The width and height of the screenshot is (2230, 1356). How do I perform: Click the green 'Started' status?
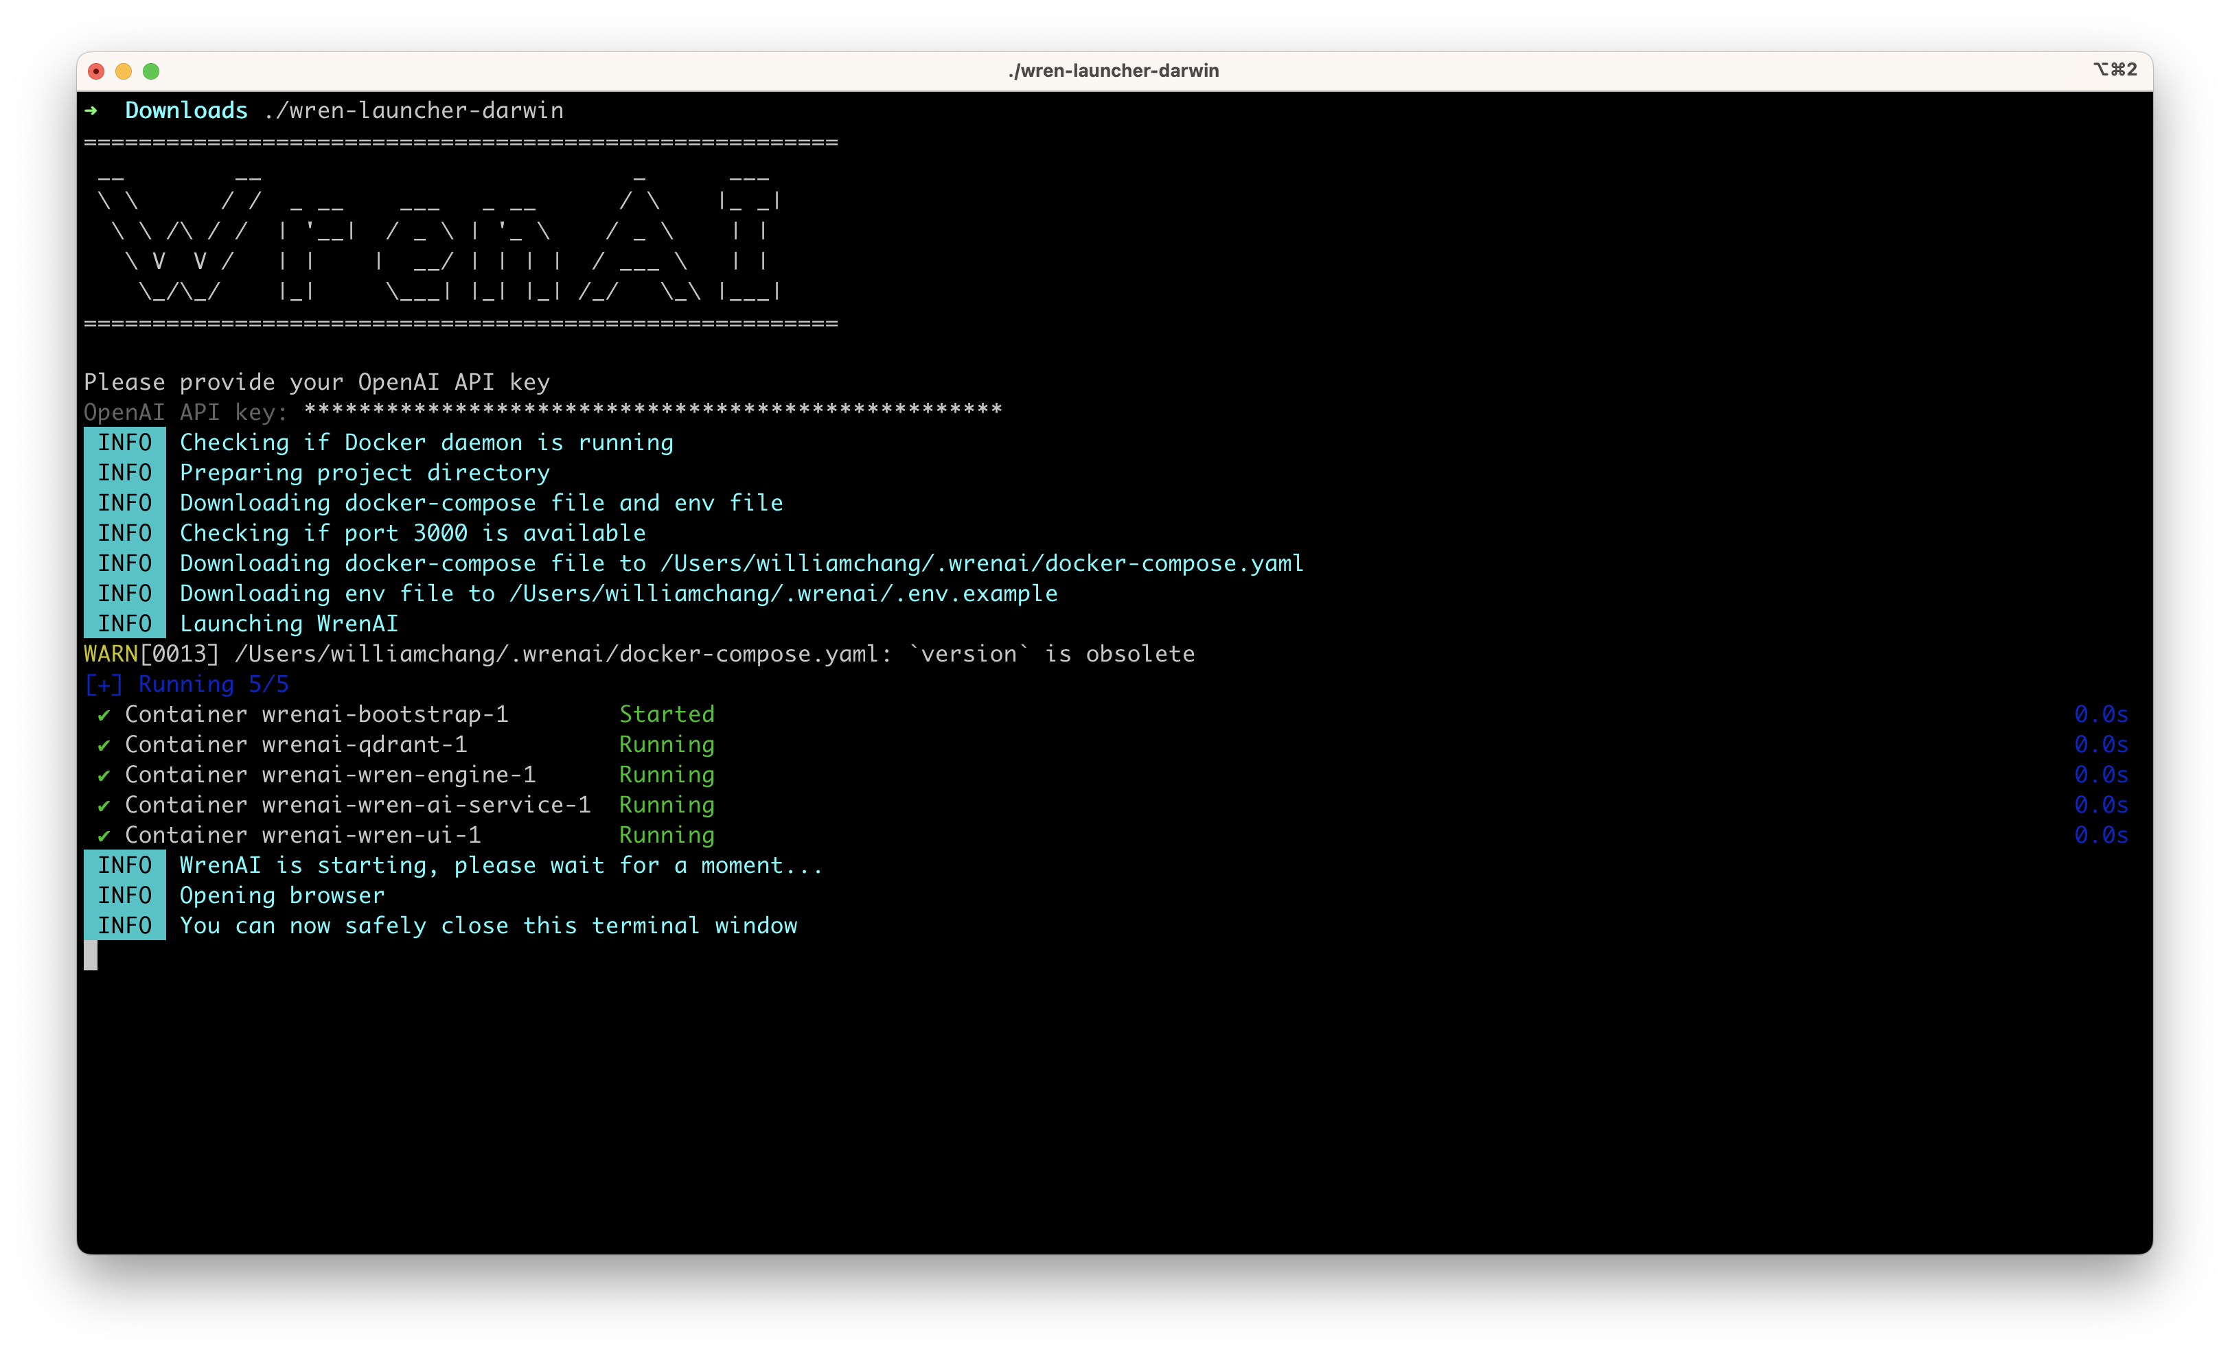click(667, 714)
